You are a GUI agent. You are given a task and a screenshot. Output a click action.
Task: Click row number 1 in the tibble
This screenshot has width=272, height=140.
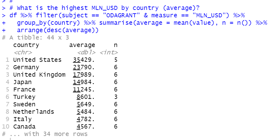coord(7,60)
